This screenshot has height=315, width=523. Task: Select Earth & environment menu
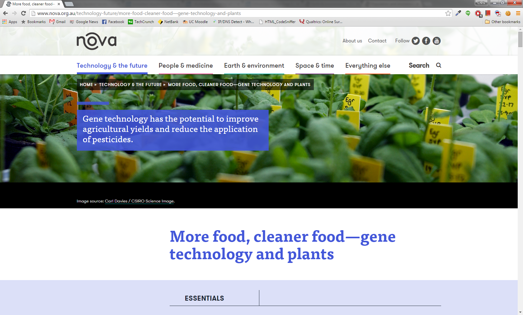click(254, 65)
